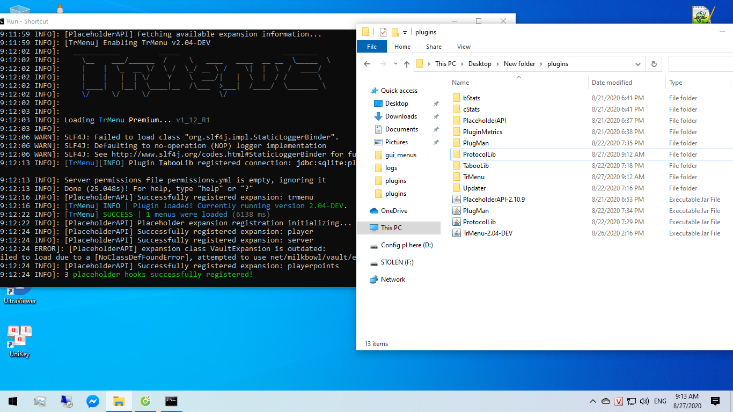Select Downloads in Quick access pane
The image size is (733, 412).
click(401, 116)
